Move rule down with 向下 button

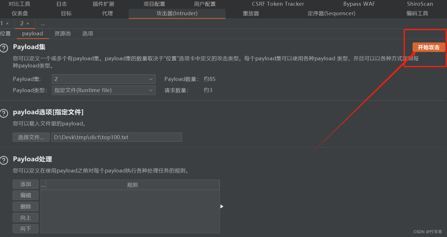[x=26, y=229]
